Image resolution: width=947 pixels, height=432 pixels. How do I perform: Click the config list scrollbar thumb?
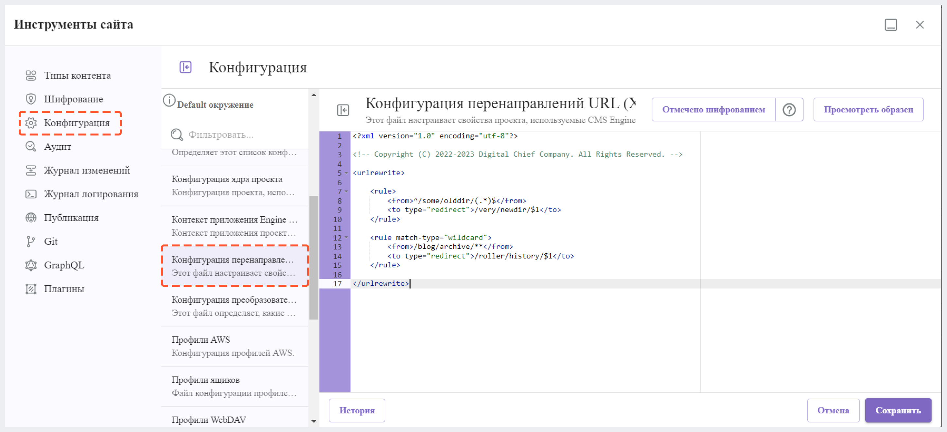pyautogui.click(x=314, y=257)
